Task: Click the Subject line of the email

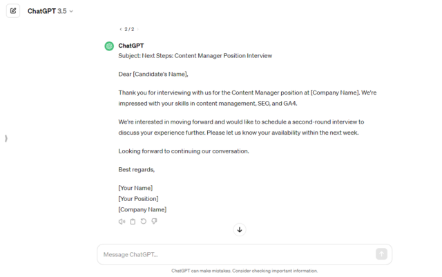Action: pos(195,56)
